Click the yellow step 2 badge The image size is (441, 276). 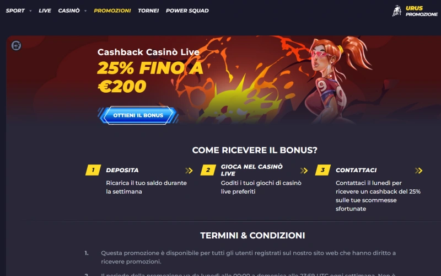pos(208,170)
